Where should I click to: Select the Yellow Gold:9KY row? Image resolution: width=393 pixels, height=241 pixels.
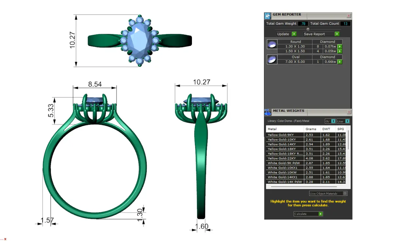pyautogui.click(x=306, y=135)
